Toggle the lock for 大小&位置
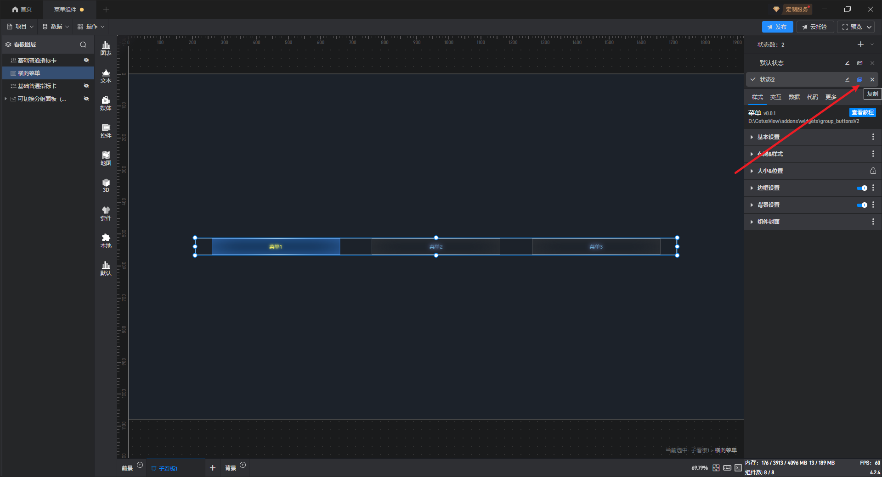 (873, 171)
